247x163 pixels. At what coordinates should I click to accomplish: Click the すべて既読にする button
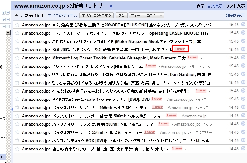tap(96, 16)
